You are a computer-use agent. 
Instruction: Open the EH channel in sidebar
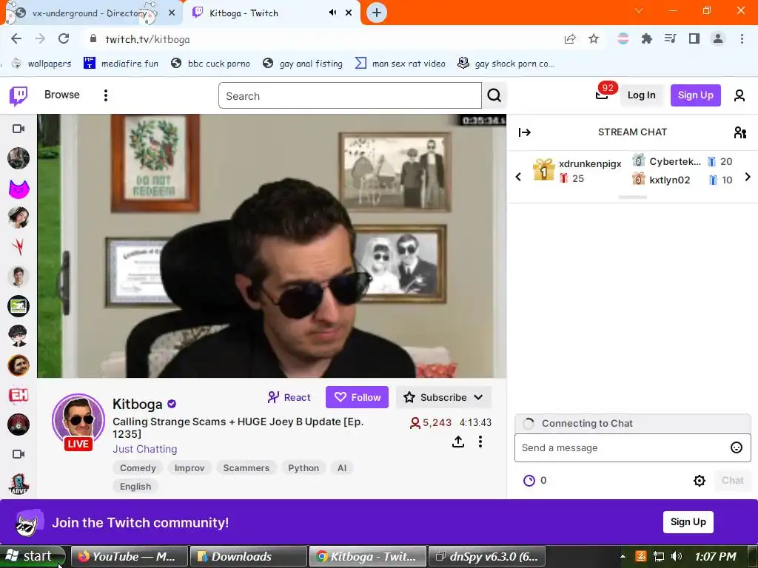[19, 395]
